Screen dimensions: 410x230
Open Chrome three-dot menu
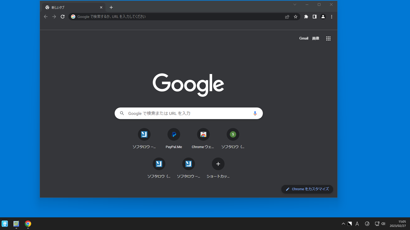click(x=332, y=17)
